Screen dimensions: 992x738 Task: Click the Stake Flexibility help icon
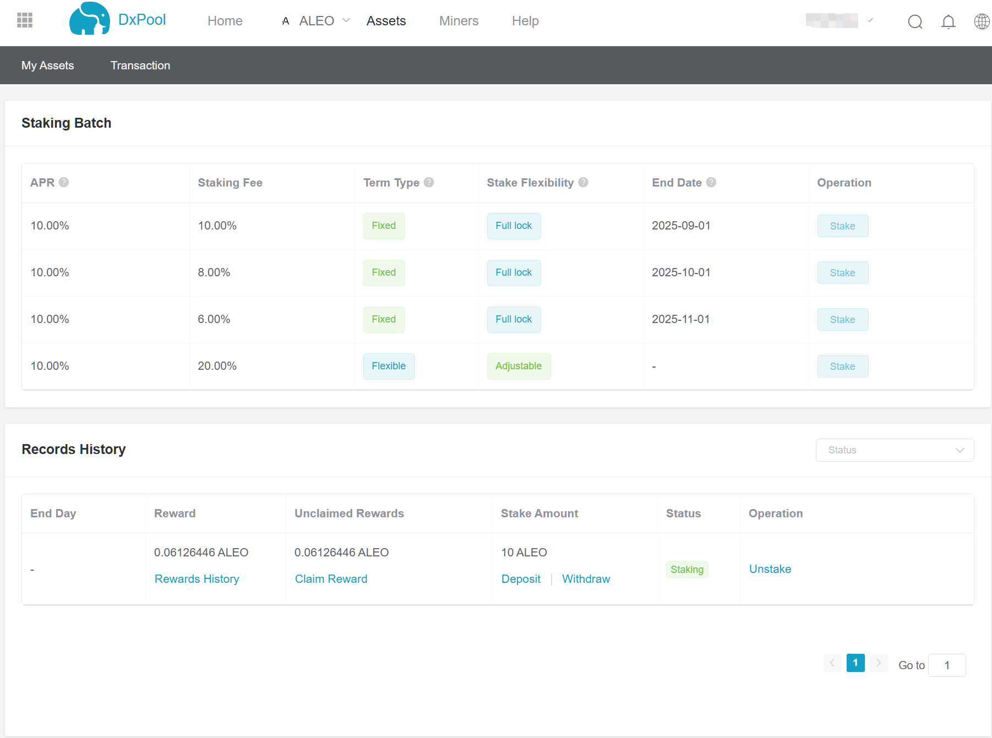(583, 182)
